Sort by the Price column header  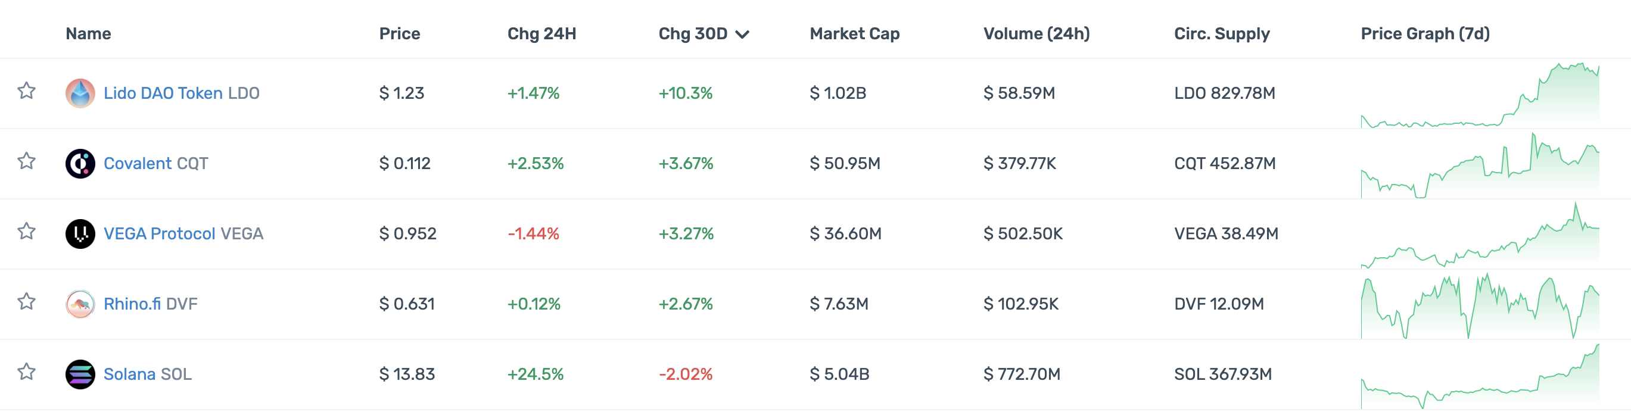400,33
